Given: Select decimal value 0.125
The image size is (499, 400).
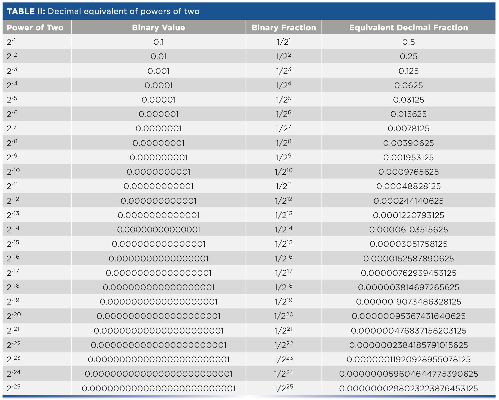Looking at the screenshot, I should point(408,71).
